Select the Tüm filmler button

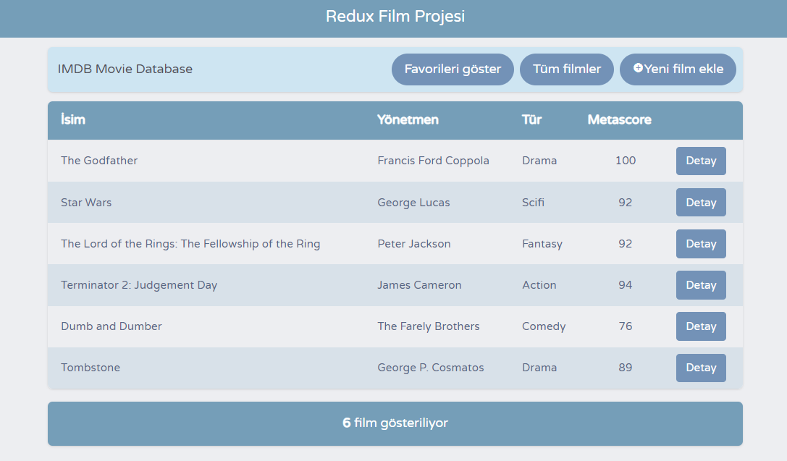click(567, 69)
